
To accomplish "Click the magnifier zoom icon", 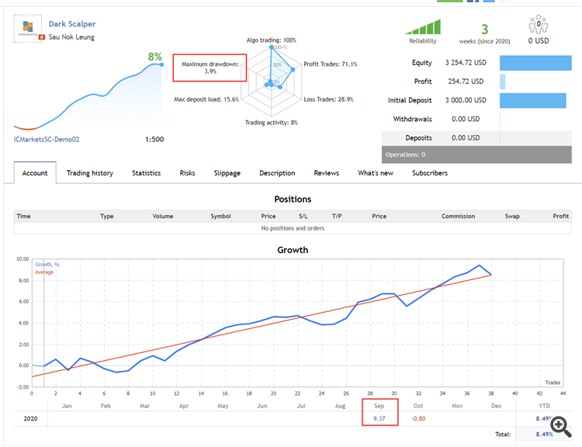I will (561, 427).
